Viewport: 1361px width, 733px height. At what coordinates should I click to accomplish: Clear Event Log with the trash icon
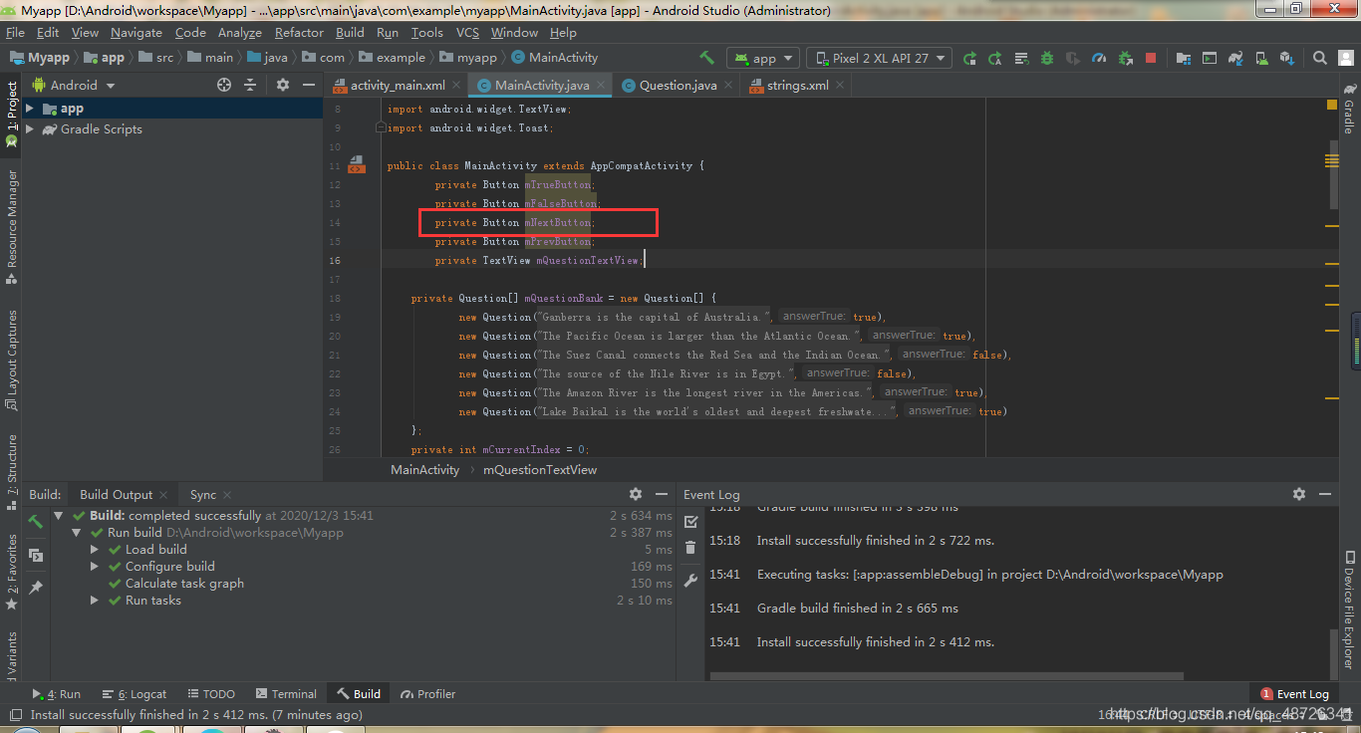[x=691, y=547]
